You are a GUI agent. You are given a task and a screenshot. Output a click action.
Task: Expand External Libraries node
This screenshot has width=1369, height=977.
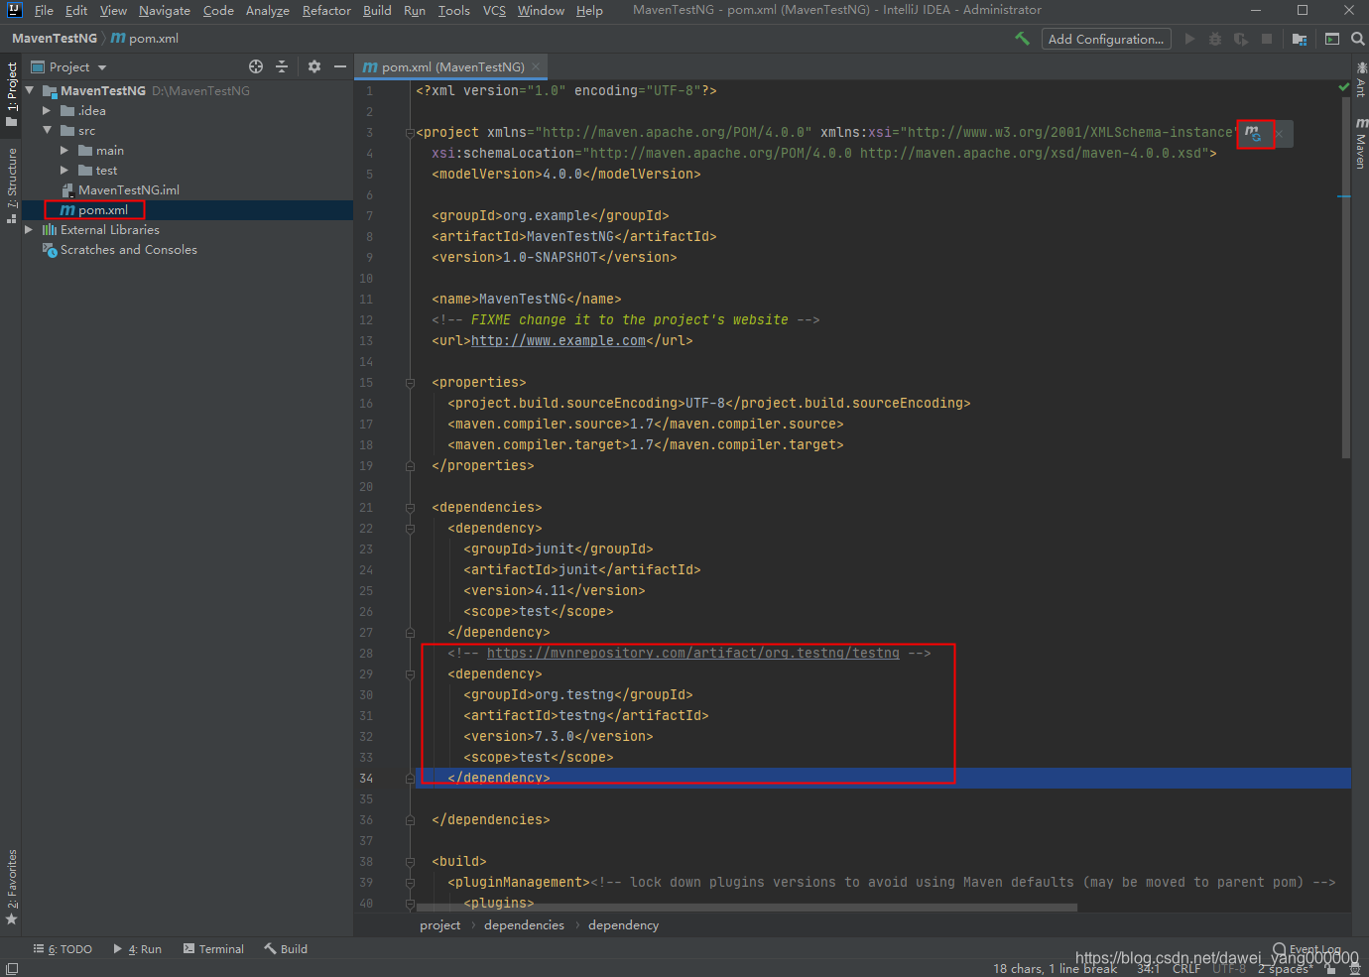29,229
